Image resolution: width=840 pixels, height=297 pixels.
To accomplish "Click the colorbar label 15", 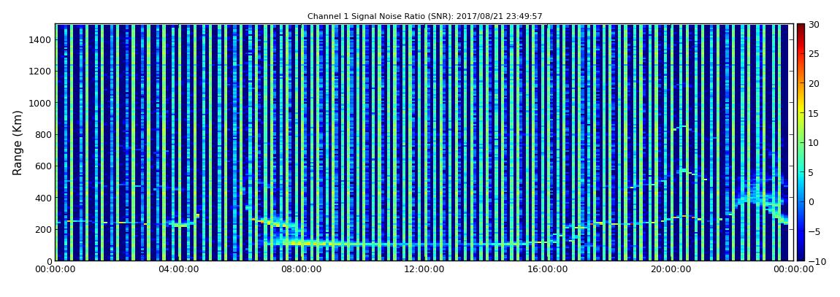I will (x=814, y=113).
